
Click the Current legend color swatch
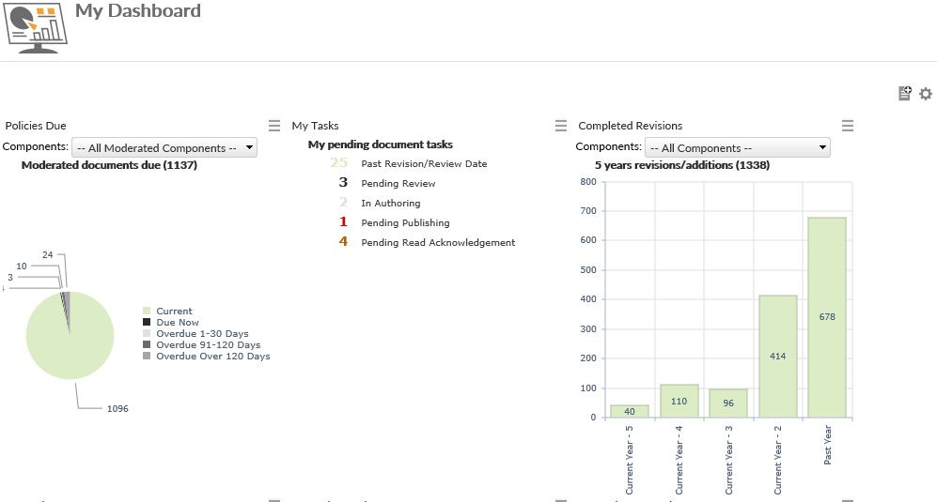tap(147, 312)
